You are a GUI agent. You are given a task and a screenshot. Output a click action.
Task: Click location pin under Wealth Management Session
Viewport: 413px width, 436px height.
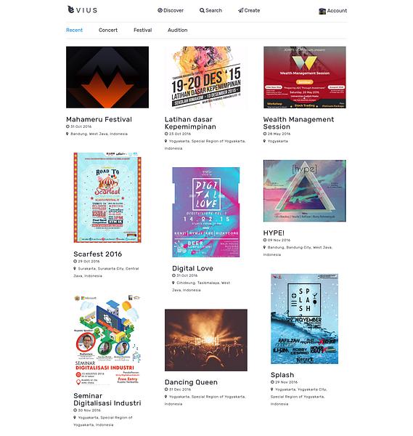(x=264, y=141)
